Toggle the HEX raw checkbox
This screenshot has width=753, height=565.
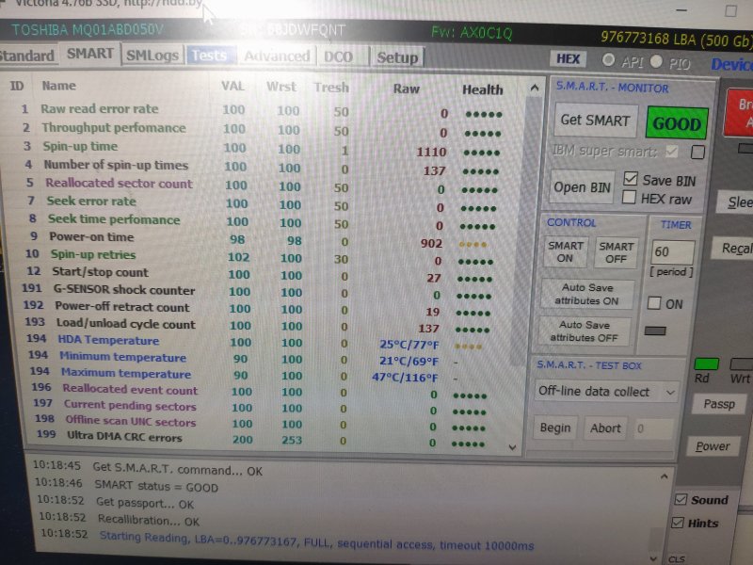[630, 199]
